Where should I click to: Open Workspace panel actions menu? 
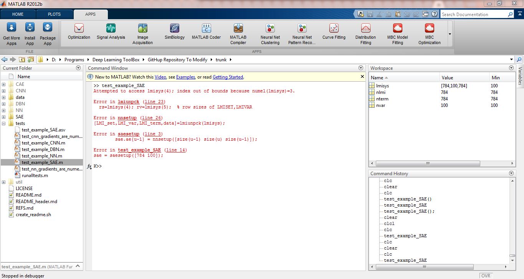pyautogui.click(x=511, y=68)
